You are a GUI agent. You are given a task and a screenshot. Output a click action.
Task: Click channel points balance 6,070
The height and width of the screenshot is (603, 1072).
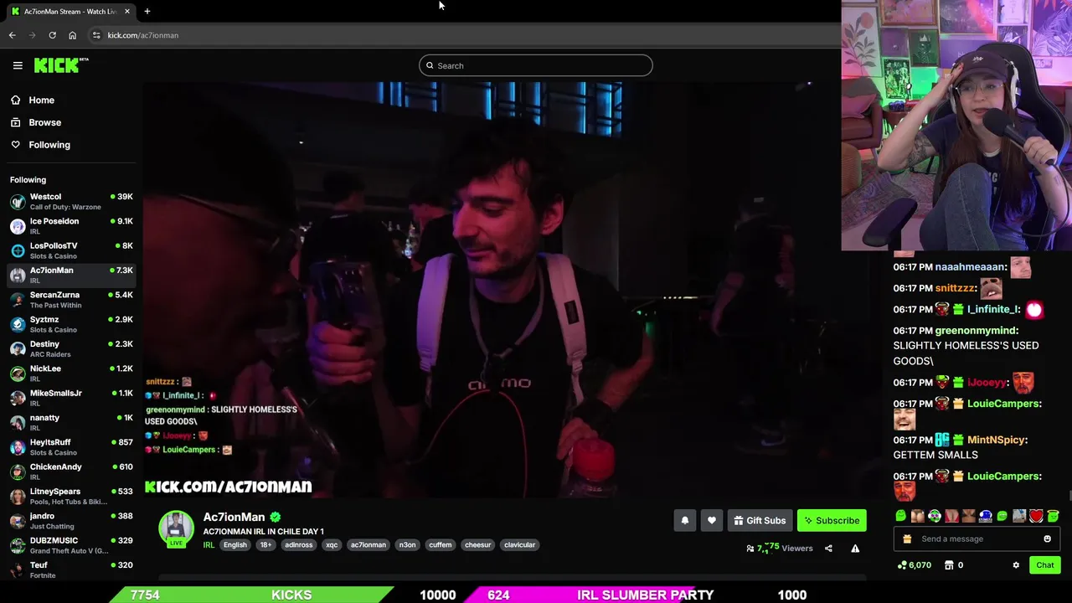pos(915,565)
